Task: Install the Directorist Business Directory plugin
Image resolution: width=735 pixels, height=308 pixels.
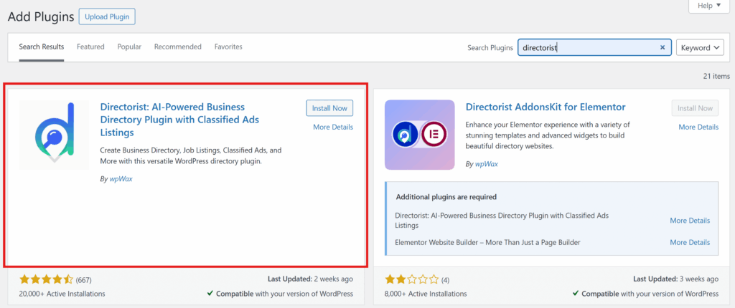Action: pos(329,108)
